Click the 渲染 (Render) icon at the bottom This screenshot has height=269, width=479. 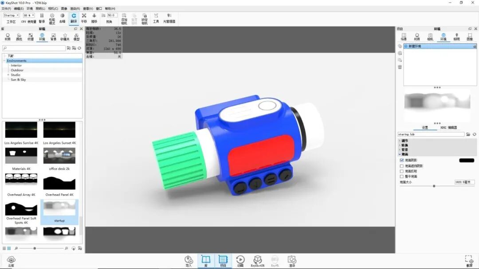[292, 260]
